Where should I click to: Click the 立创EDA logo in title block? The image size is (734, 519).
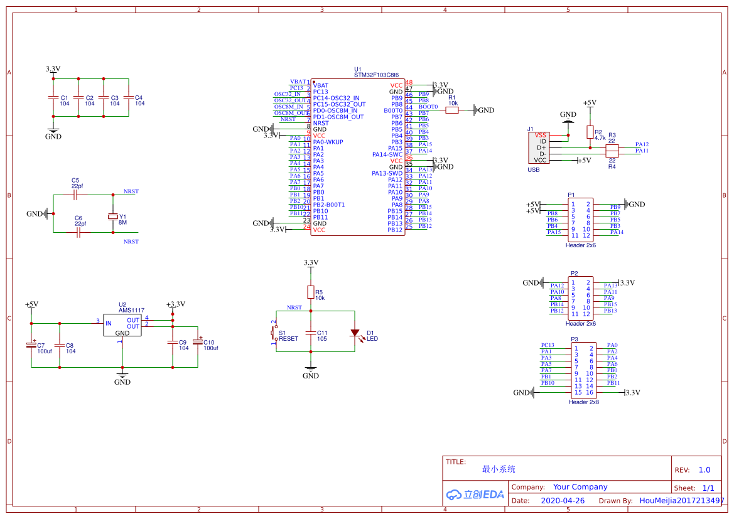coord(475,495)
